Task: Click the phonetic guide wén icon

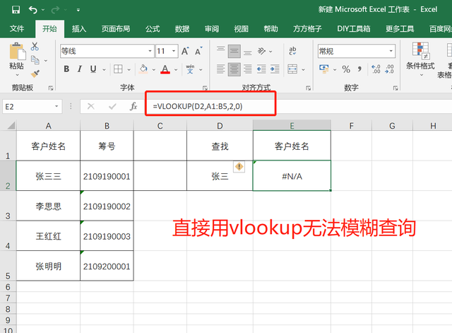Action: coord(190,69)
